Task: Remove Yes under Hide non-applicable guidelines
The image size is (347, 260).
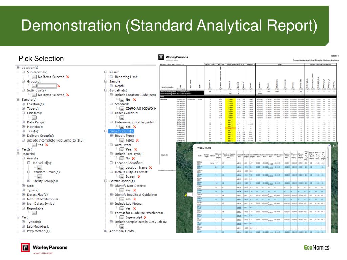Action: click(134, 127)
